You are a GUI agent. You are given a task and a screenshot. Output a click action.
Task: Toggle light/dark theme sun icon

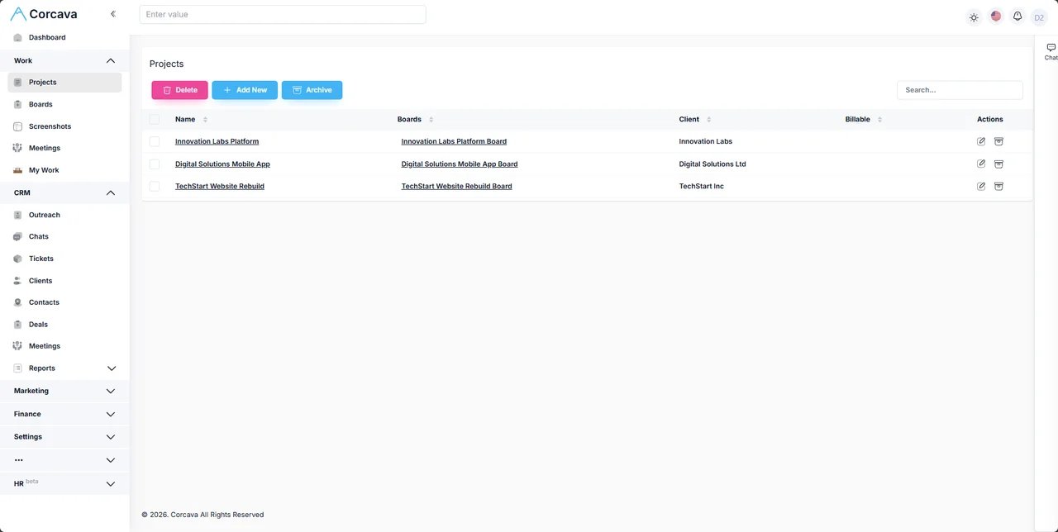tap(974, 17)
